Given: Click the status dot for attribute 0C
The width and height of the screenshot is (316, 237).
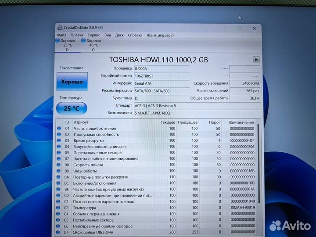Looking at the screenshot, I should point(58,183).
